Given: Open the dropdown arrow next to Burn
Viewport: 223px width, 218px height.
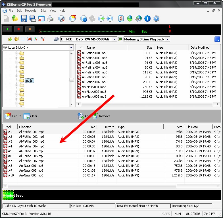Looking at the screenshot, I should coord(20,116).
